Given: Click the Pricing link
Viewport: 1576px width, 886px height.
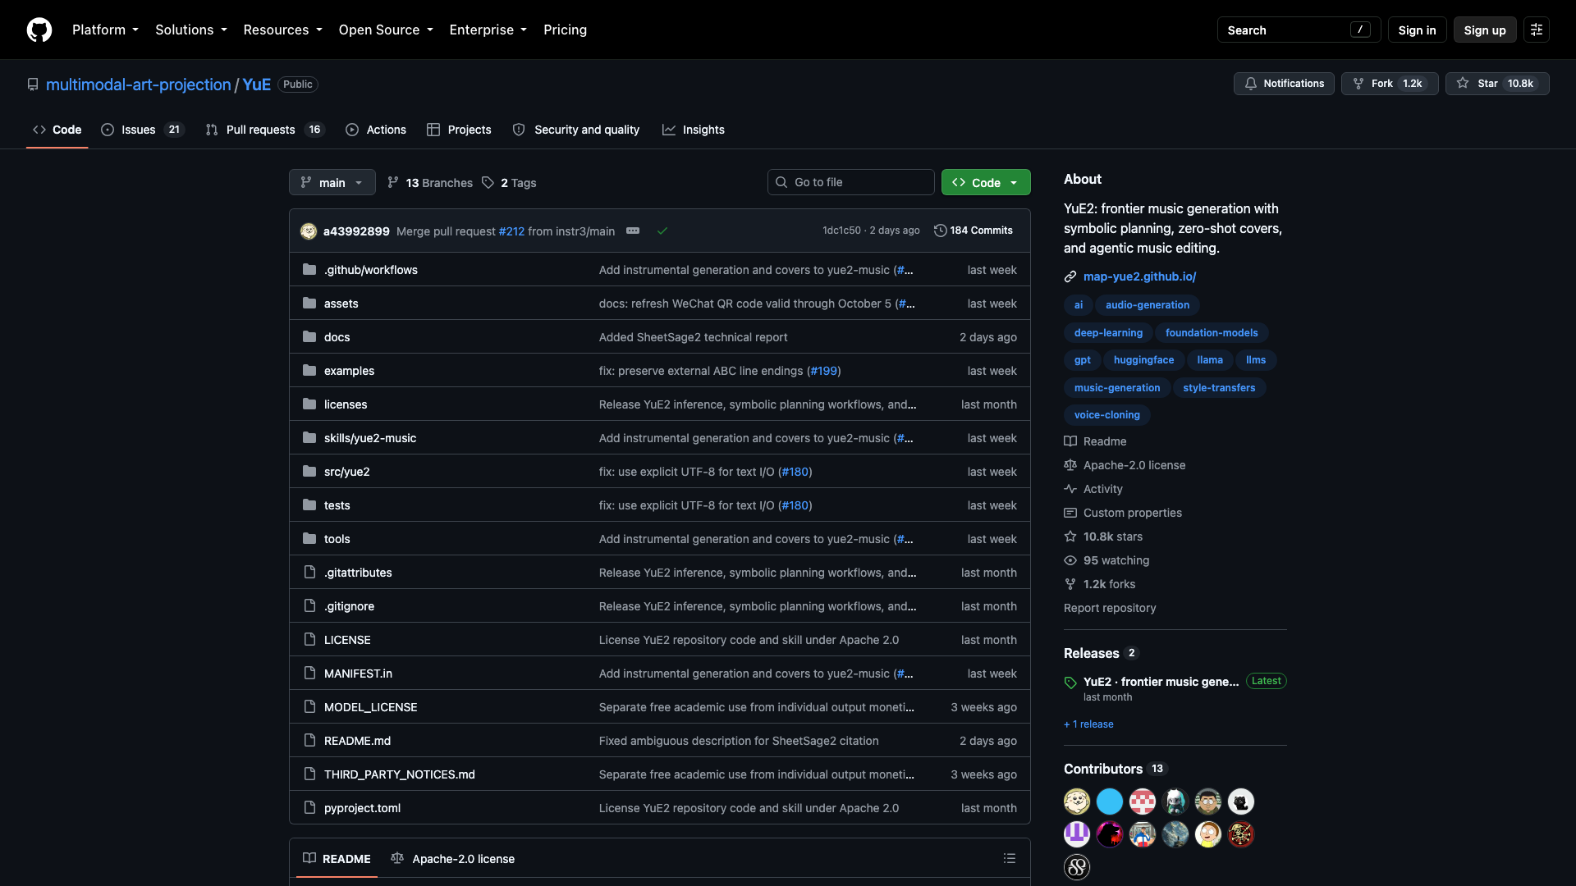Looking at the screenshot, I should (x=565, y=30).
